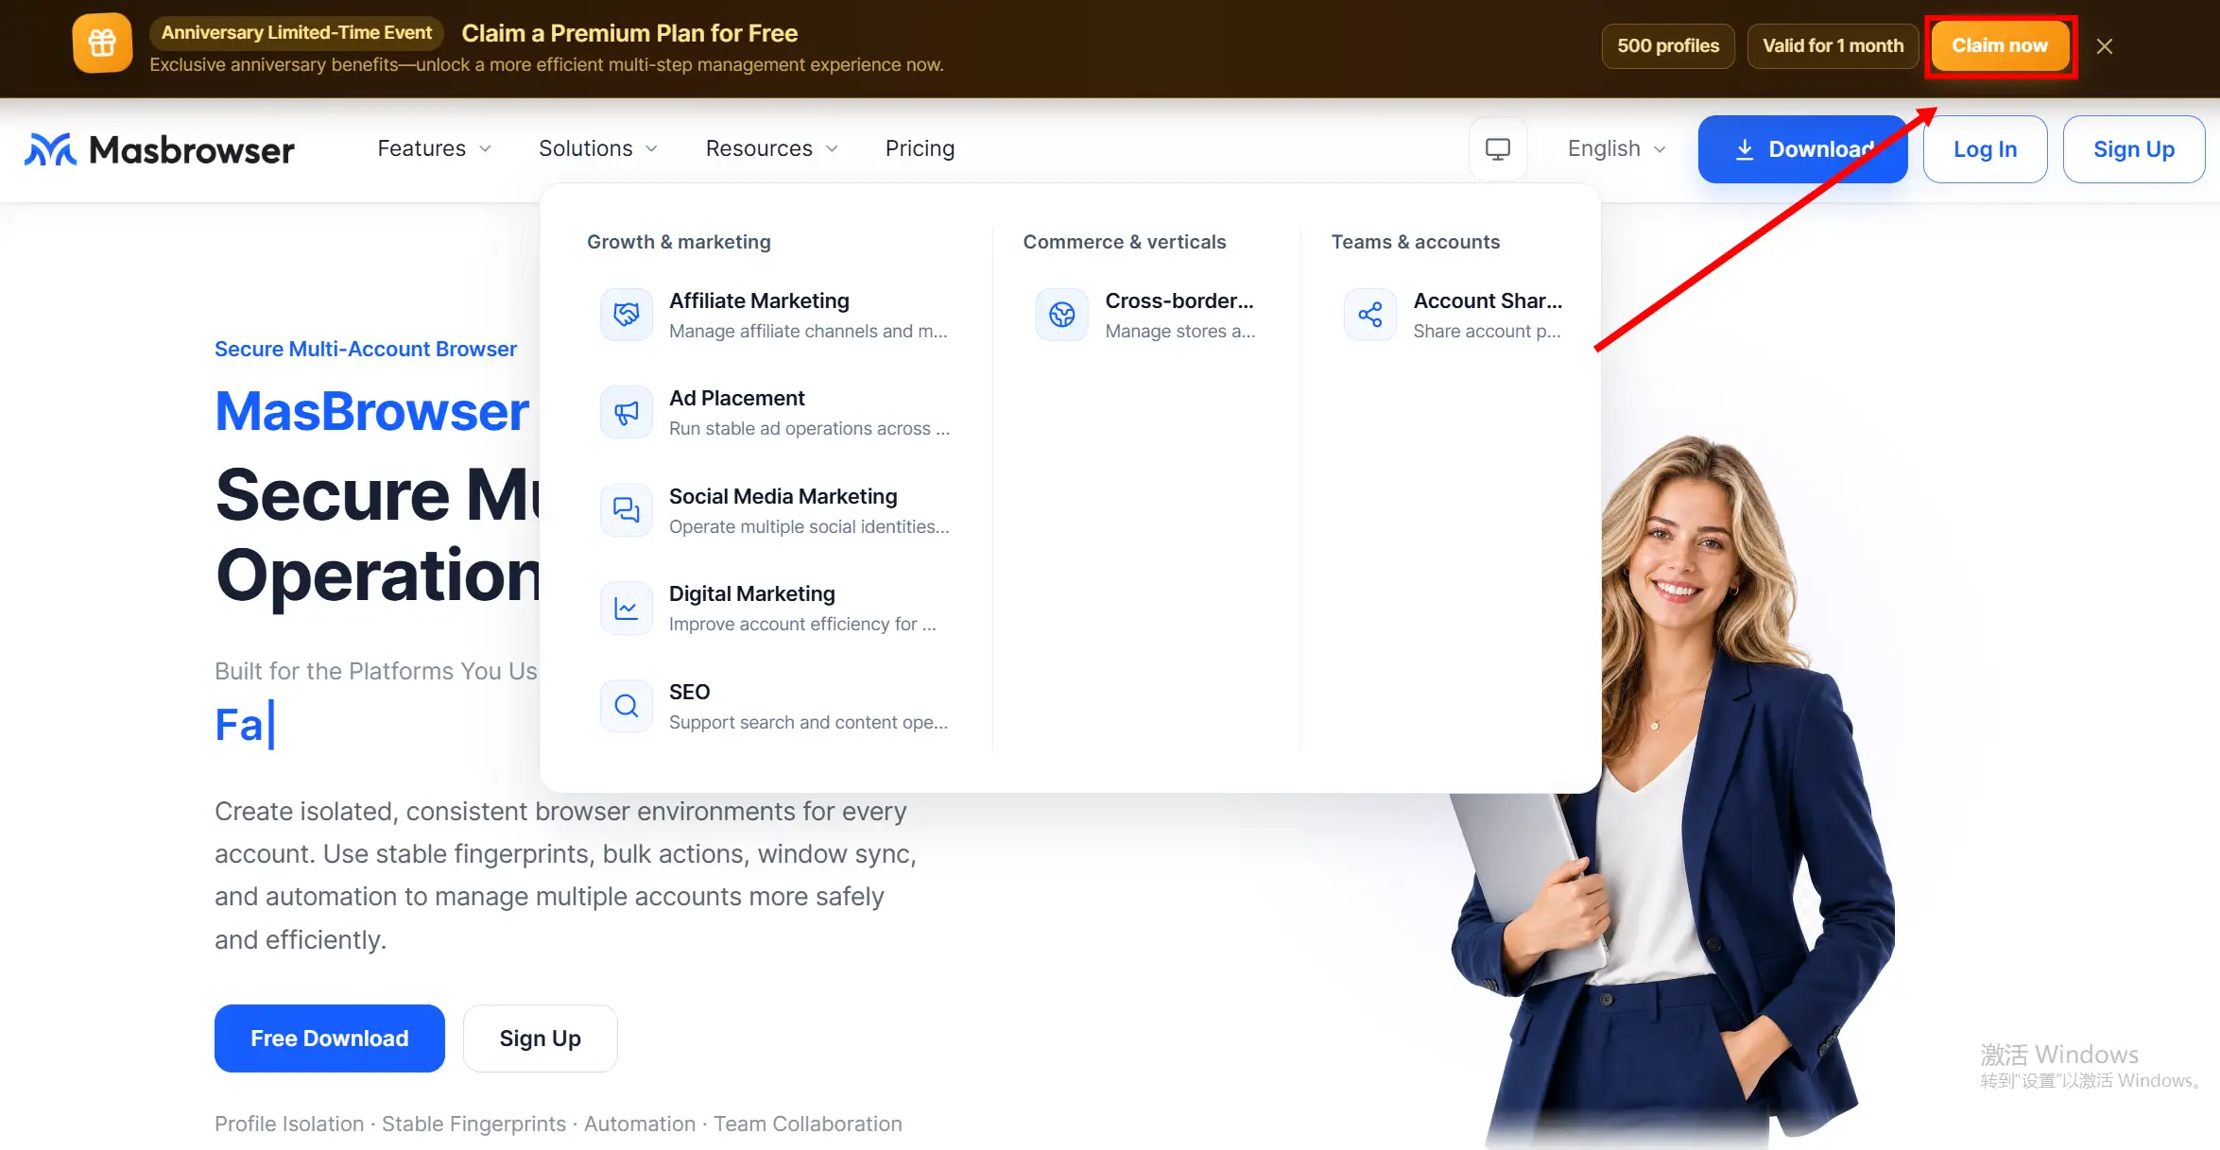Open the Cross-border solution entry
The height and width of the screenshot is (1150, 2220).
click(1146, 315)
